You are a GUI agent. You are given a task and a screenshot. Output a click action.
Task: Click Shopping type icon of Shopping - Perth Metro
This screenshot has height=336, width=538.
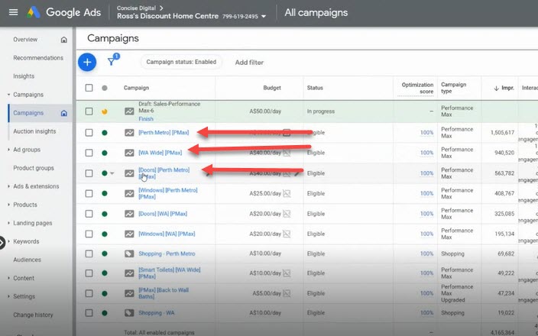(129, 254)
